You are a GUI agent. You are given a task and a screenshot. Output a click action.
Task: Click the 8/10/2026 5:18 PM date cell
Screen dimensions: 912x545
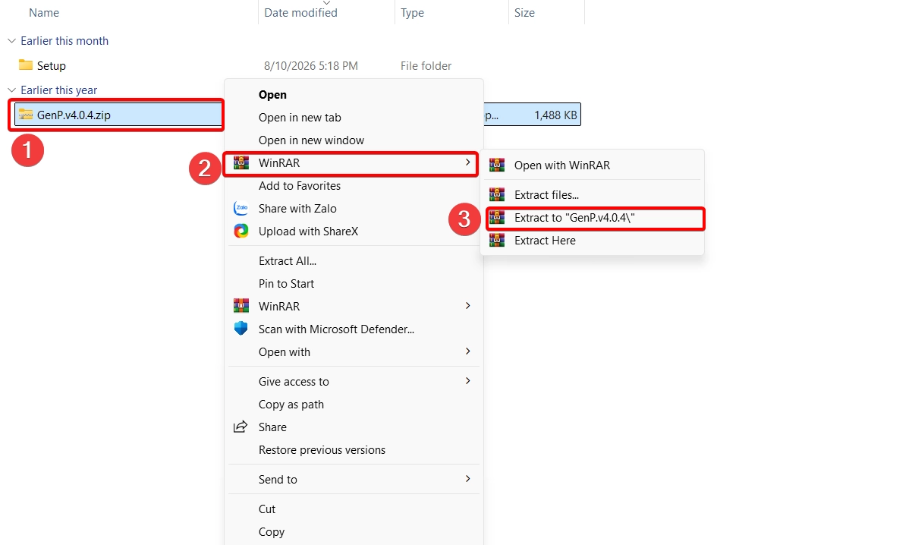[311, 66]
